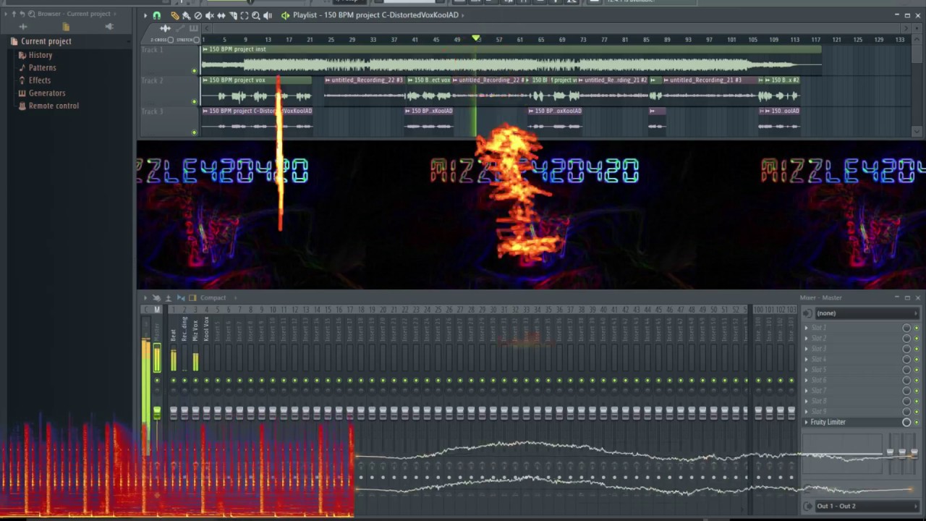Open the Browser search magnifier
The image size is (926, 521).
pos(32,14)
